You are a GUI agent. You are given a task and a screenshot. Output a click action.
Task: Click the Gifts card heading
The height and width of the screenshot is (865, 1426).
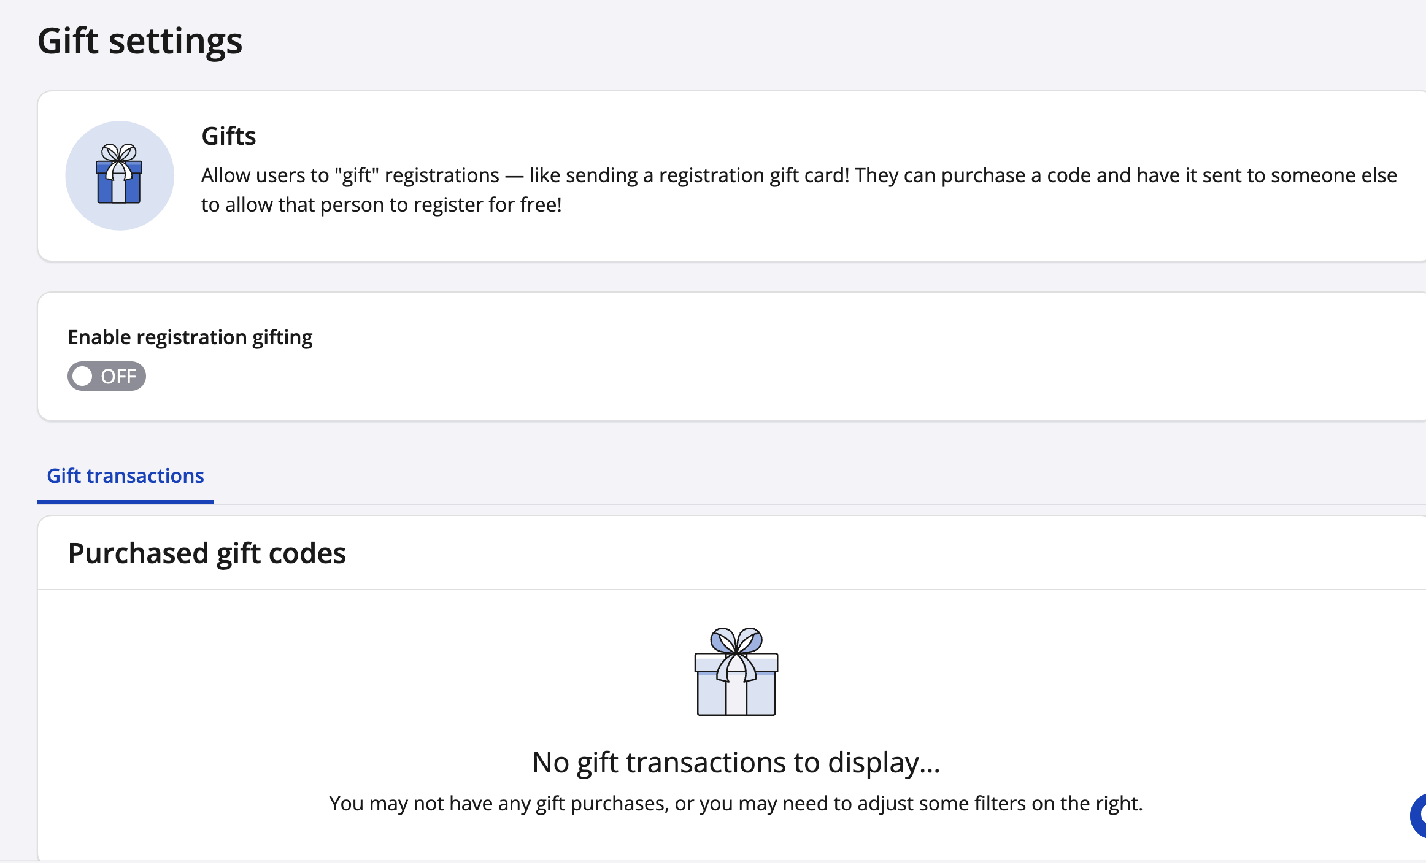click(x=229, y=136)
